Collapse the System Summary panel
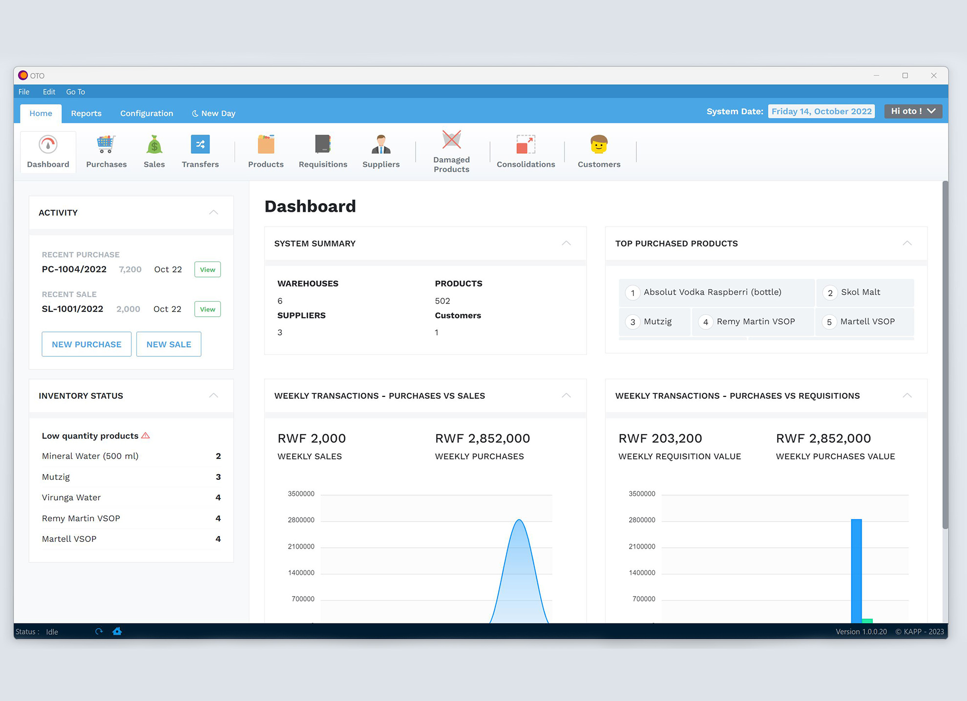The height and width of the screenshot is (701, 967). (566, 243)
